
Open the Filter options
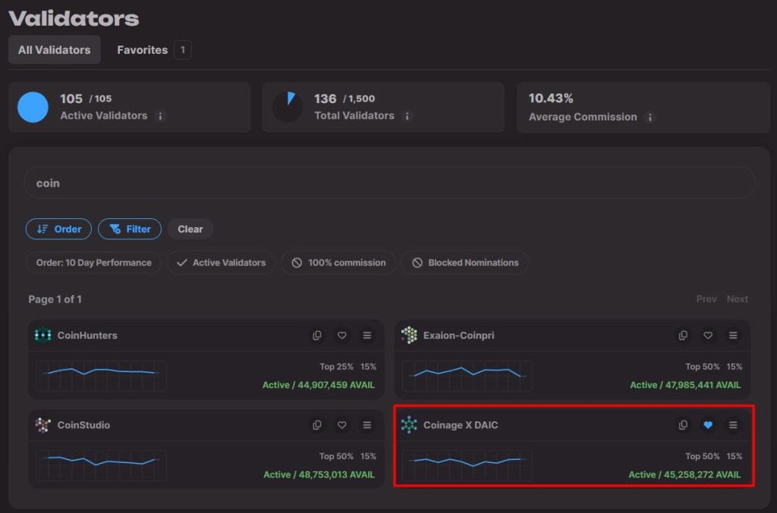pyautogui.click(x=130, y=229)
